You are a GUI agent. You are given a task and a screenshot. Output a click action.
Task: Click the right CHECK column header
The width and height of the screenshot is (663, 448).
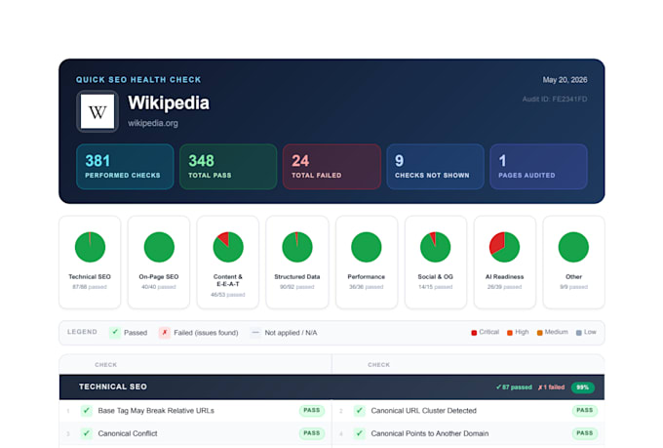coord(379,365)
